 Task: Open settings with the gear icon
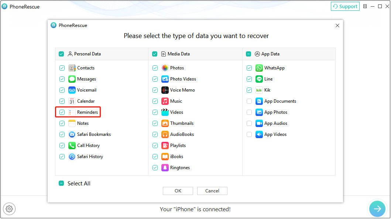pos(9,209)
